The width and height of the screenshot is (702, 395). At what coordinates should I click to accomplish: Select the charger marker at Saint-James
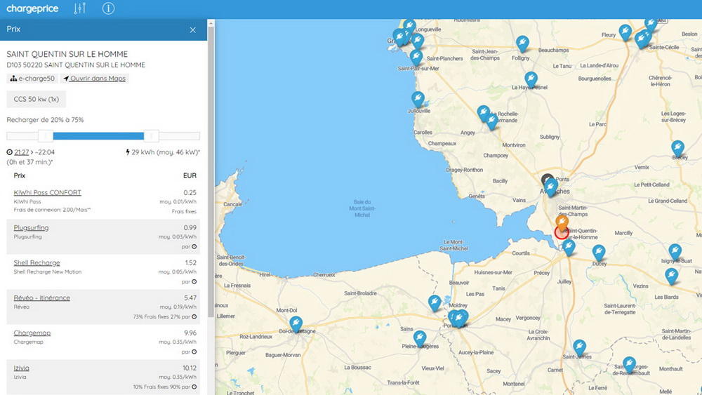tap(579, 347)
